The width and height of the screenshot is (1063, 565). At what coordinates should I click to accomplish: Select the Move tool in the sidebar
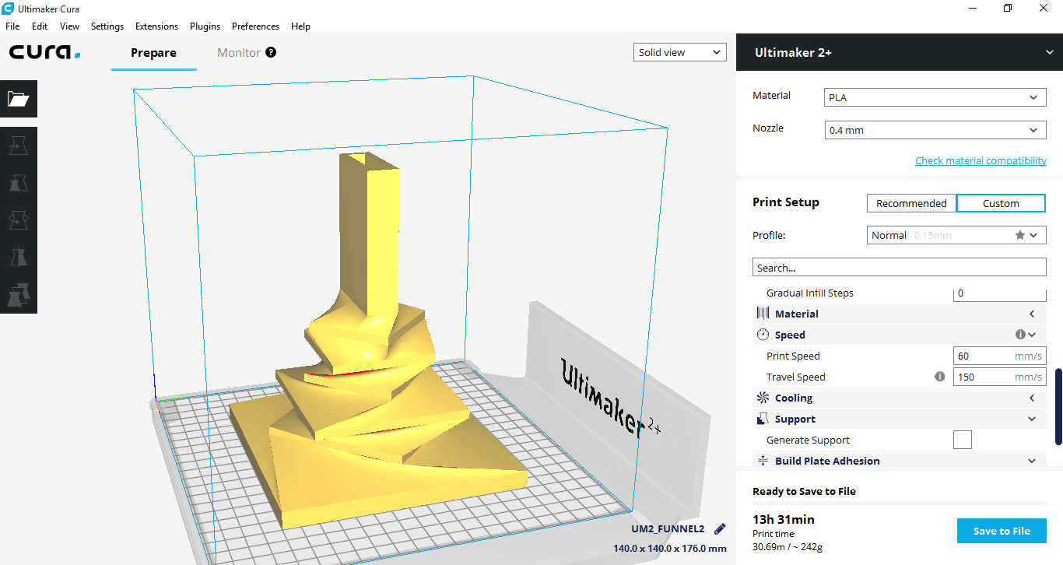click(x=19, y=146)
